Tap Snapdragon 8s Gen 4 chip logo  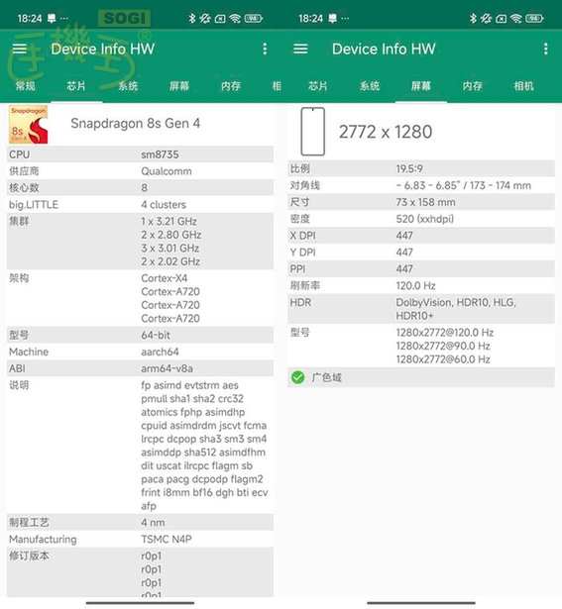click(x=29, y=125)
